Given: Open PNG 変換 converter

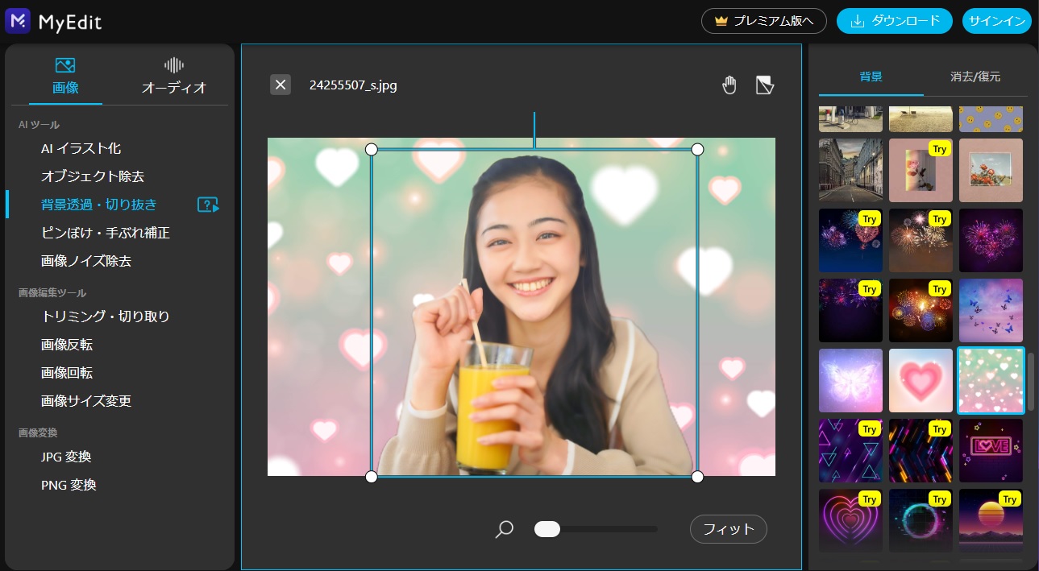Looking at the screenshot, I should 69,485.
